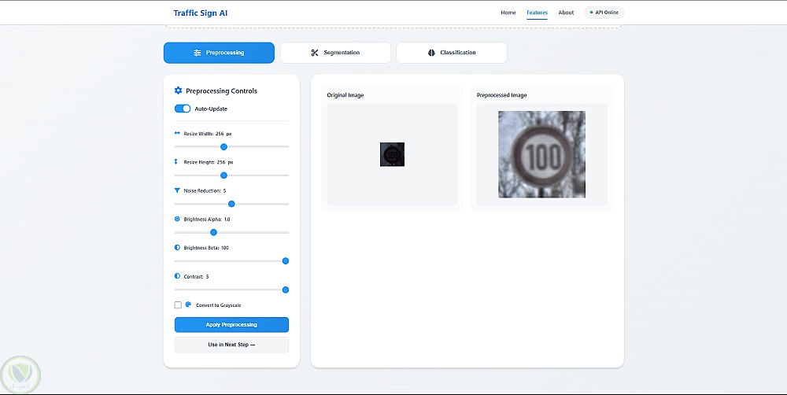Click the Noise Reduction slider handle
This screenshot has height=395, width=787.
click(x=231, y=204)
